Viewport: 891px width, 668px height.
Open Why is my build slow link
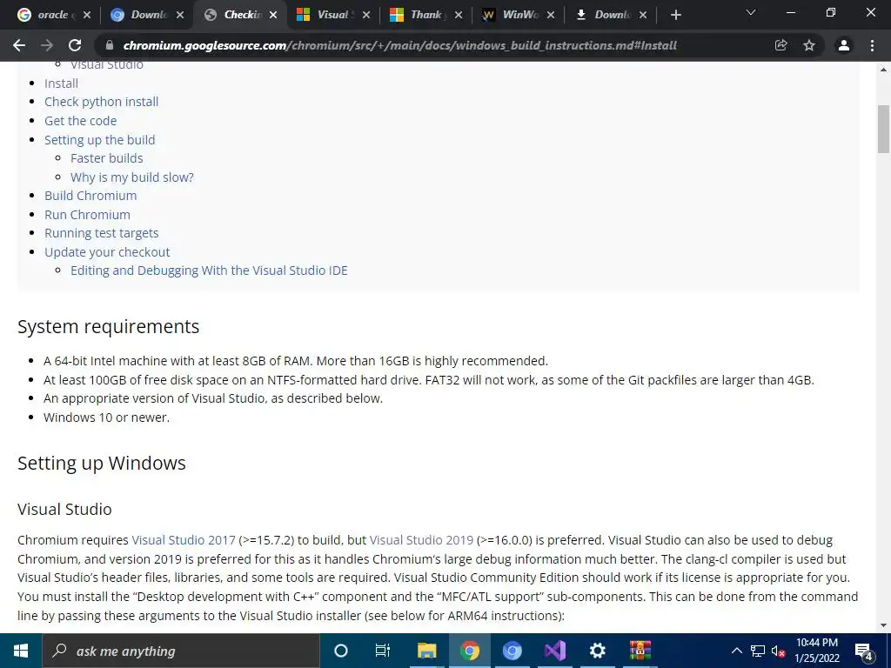[x=132, y=177]
